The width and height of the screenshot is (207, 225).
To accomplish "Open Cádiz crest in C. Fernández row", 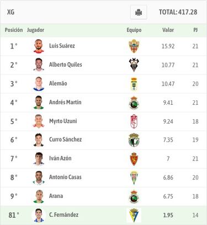I will click(134, 215).
